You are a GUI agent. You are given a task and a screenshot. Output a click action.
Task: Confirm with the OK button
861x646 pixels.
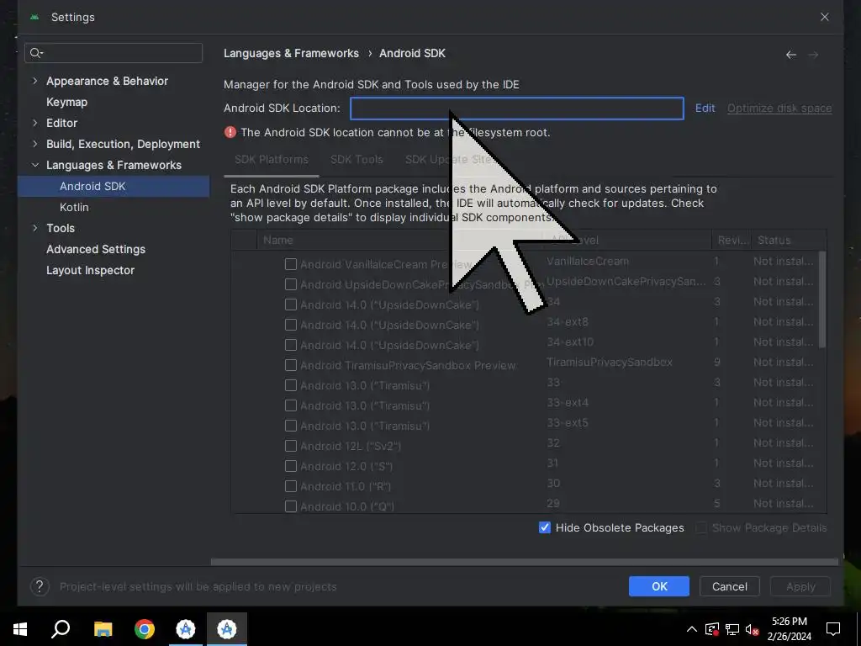click(659, 586)
